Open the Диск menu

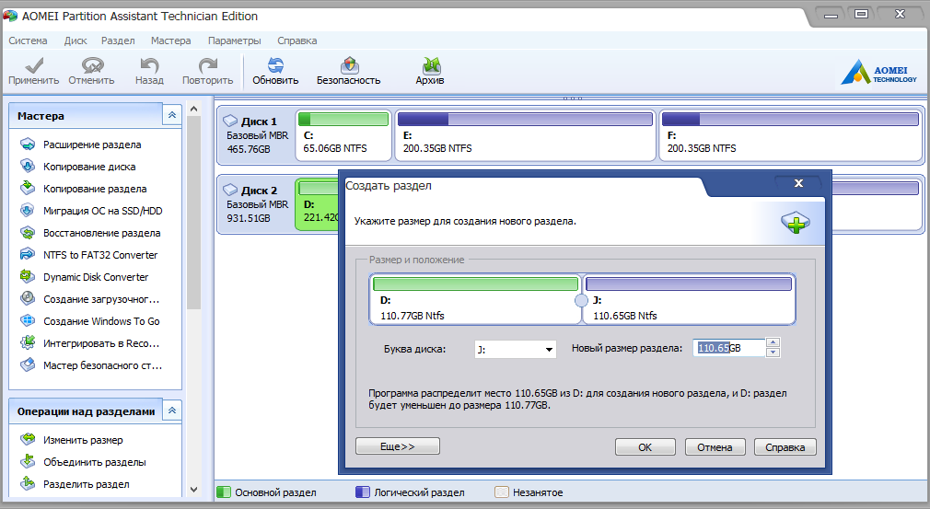(76, 40)
